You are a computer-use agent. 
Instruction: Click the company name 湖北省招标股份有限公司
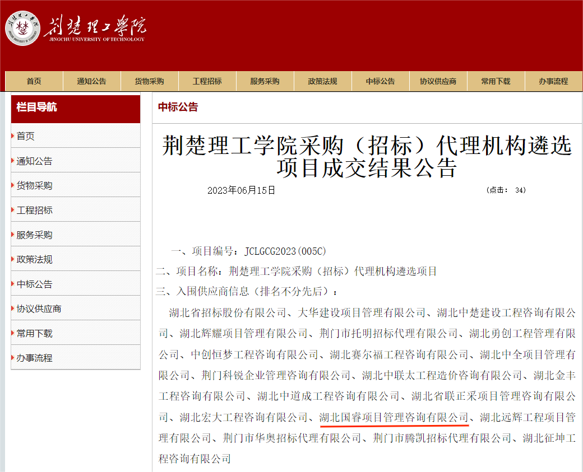point(228,312)
